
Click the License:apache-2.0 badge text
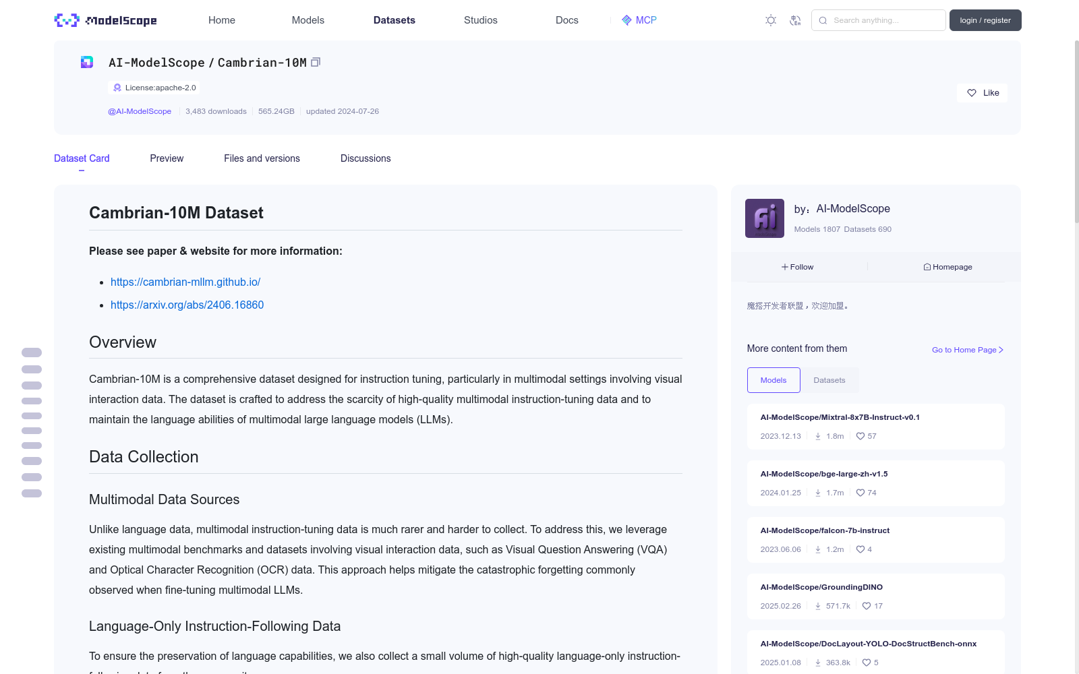point(161,88)
